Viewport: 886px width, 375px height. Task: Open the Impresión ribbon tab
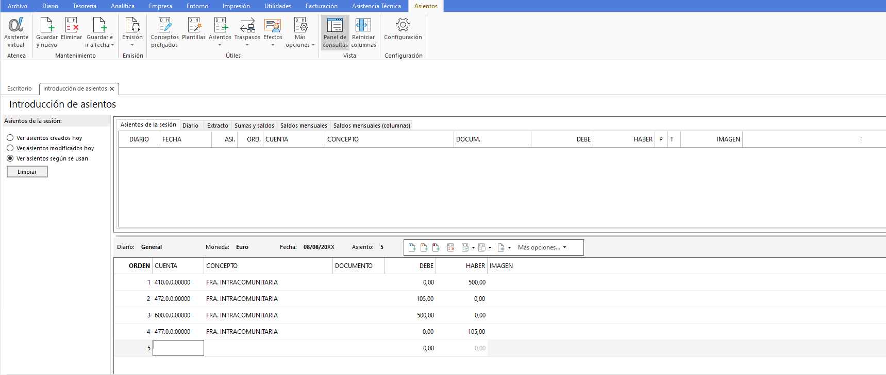pyautogui.click(x=236, y=6)
